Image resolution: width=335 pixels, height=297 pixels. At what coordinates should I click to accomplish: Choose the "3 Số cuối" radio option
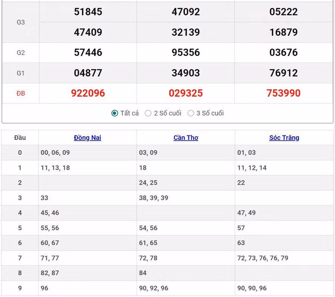[191, 113]
